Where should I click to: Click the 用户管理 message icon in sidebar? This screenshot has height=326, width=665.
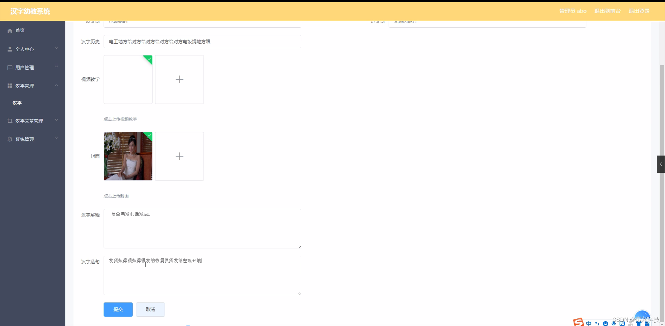coord(10,67)
